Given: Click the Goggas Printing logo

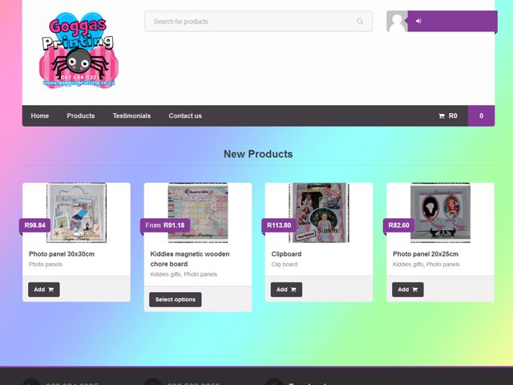Looking at the screenshot, I should 78,50.
